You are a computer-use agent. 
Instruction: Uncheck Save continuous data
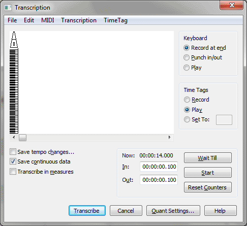pyautogui.click(x=13, y=162)
